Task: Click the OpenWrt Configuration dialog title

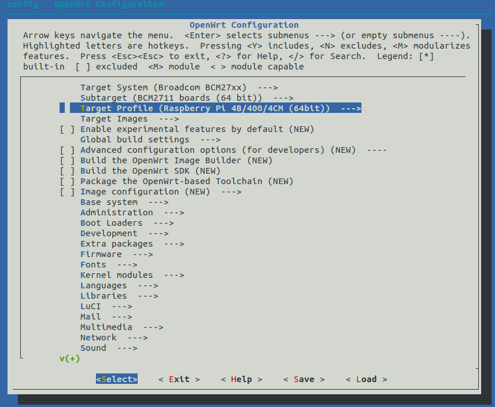Action: click(244, 25)
